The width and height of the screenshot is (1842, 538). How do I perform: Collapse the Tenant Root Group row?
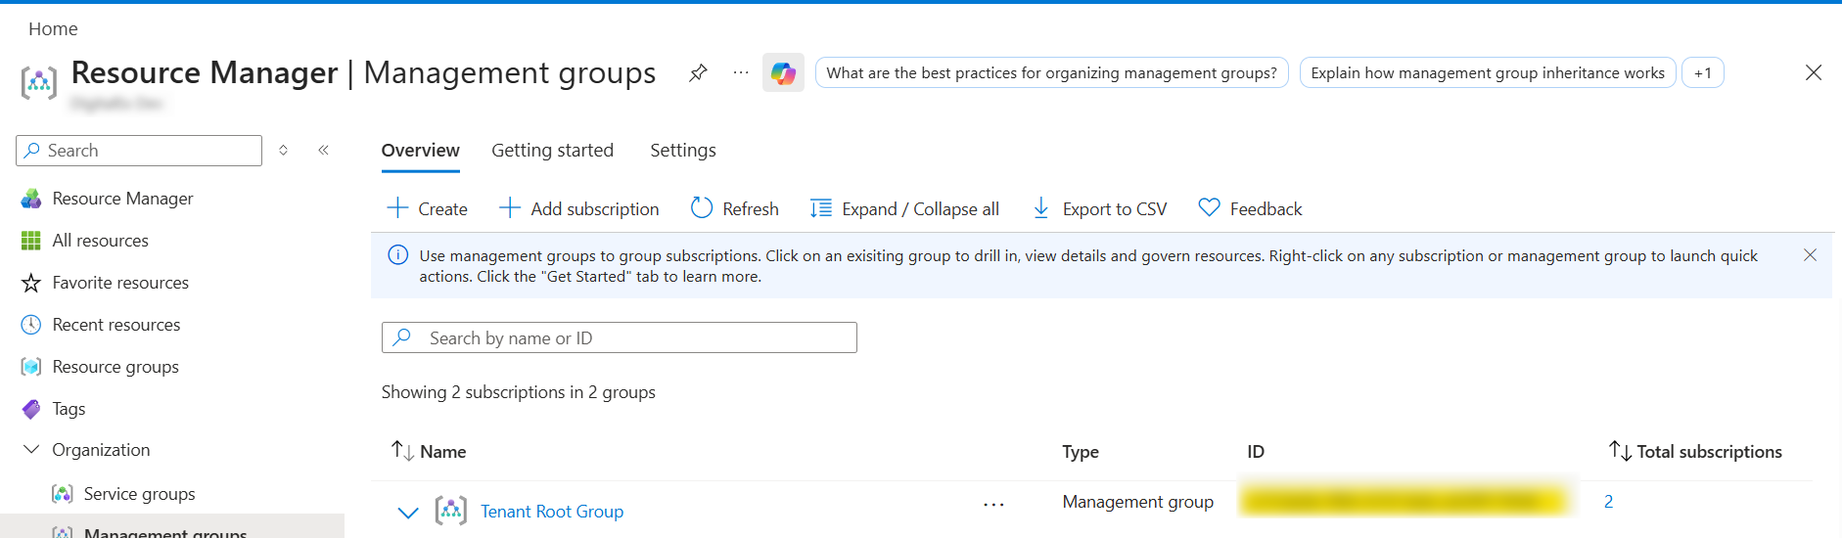[408, 512]
